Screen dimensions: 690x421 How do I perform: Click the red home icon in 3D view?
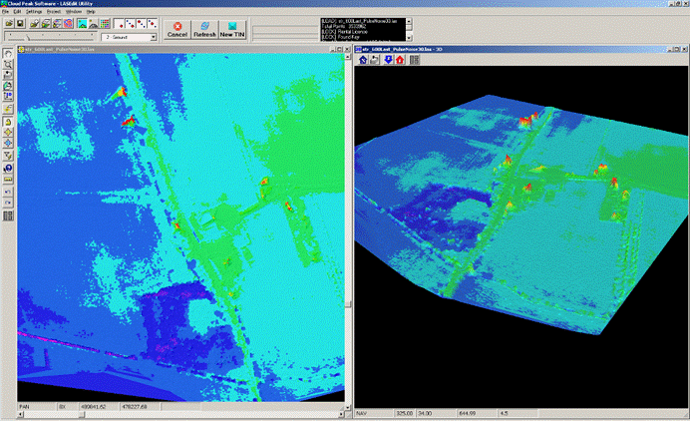[400, 60]
